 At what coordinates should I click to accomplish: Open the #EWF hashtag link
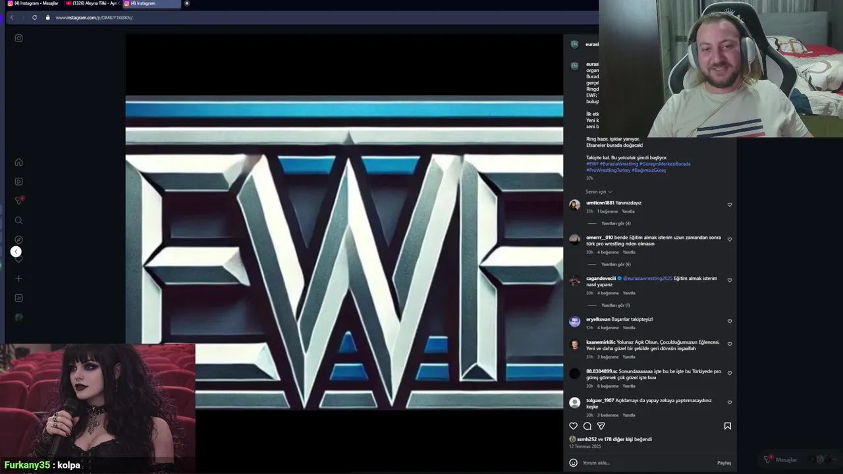pyautogui.click(x=592, y=164)
